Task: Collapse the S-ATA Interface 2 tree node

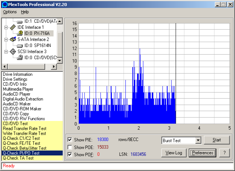Action: point(6,39)
